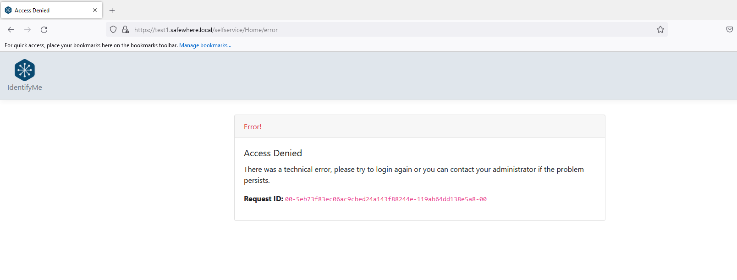Click the Forward navigation arrow
737x280 pixels.
(27, 30)
